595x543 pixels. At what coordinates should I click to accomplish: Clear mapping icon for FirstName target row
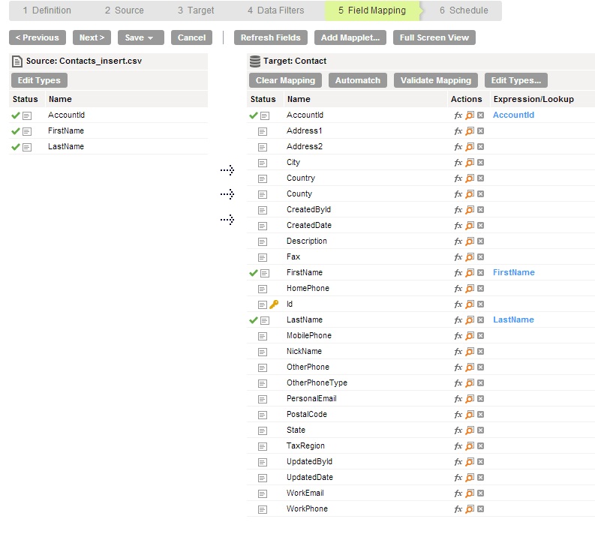click(x=480, y=273)
